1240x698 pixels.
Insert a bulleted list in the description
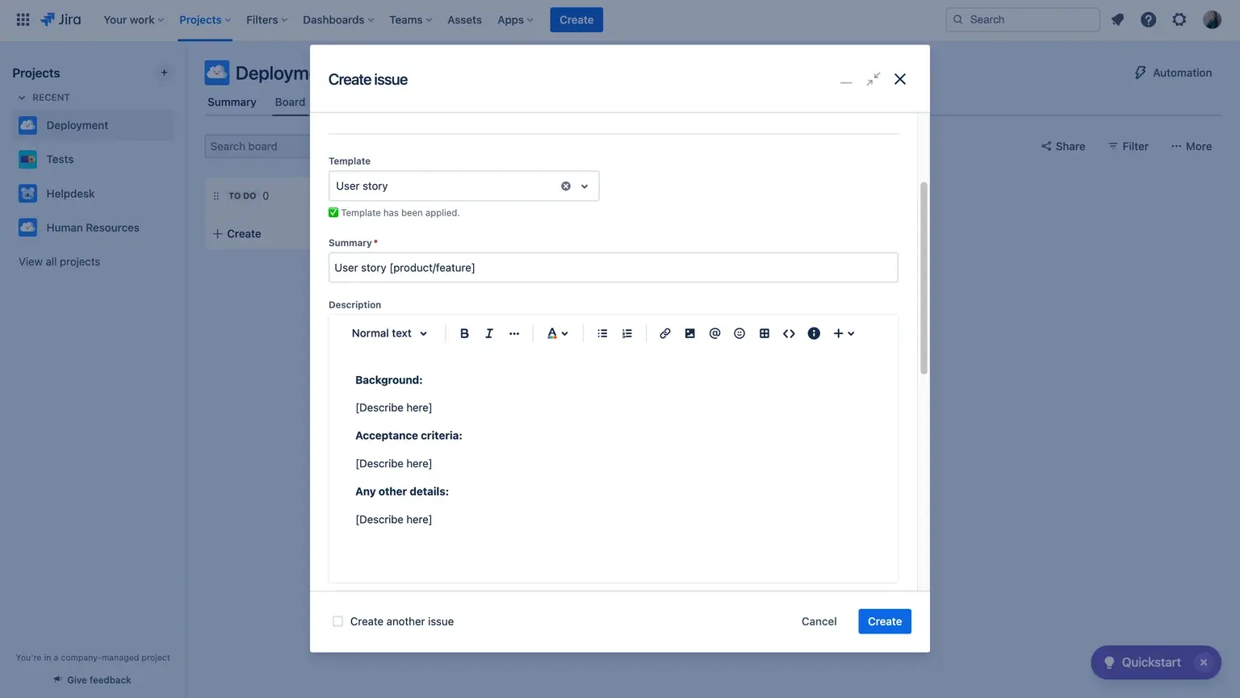click(x=601, y=332)
